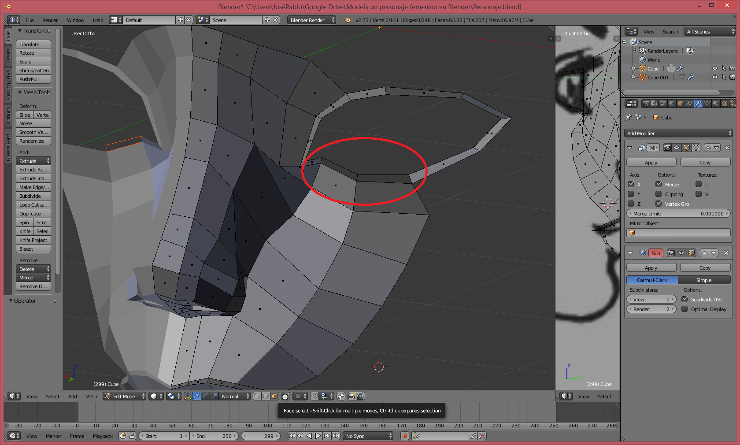Click the pin icon beside Cube breadcrumb
Screen dimensions: 740x445
click(x=629, y=117)
